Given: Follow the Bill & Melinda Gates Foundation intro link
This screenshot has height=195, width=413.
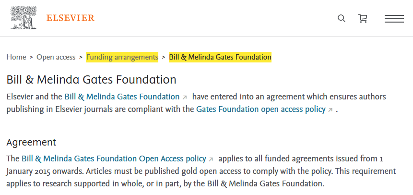Looking at the screenshot, I should pyautogui.click(x=122, y=97).
